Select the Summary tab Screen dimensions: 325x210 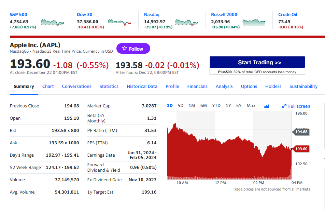pos(24,87)
